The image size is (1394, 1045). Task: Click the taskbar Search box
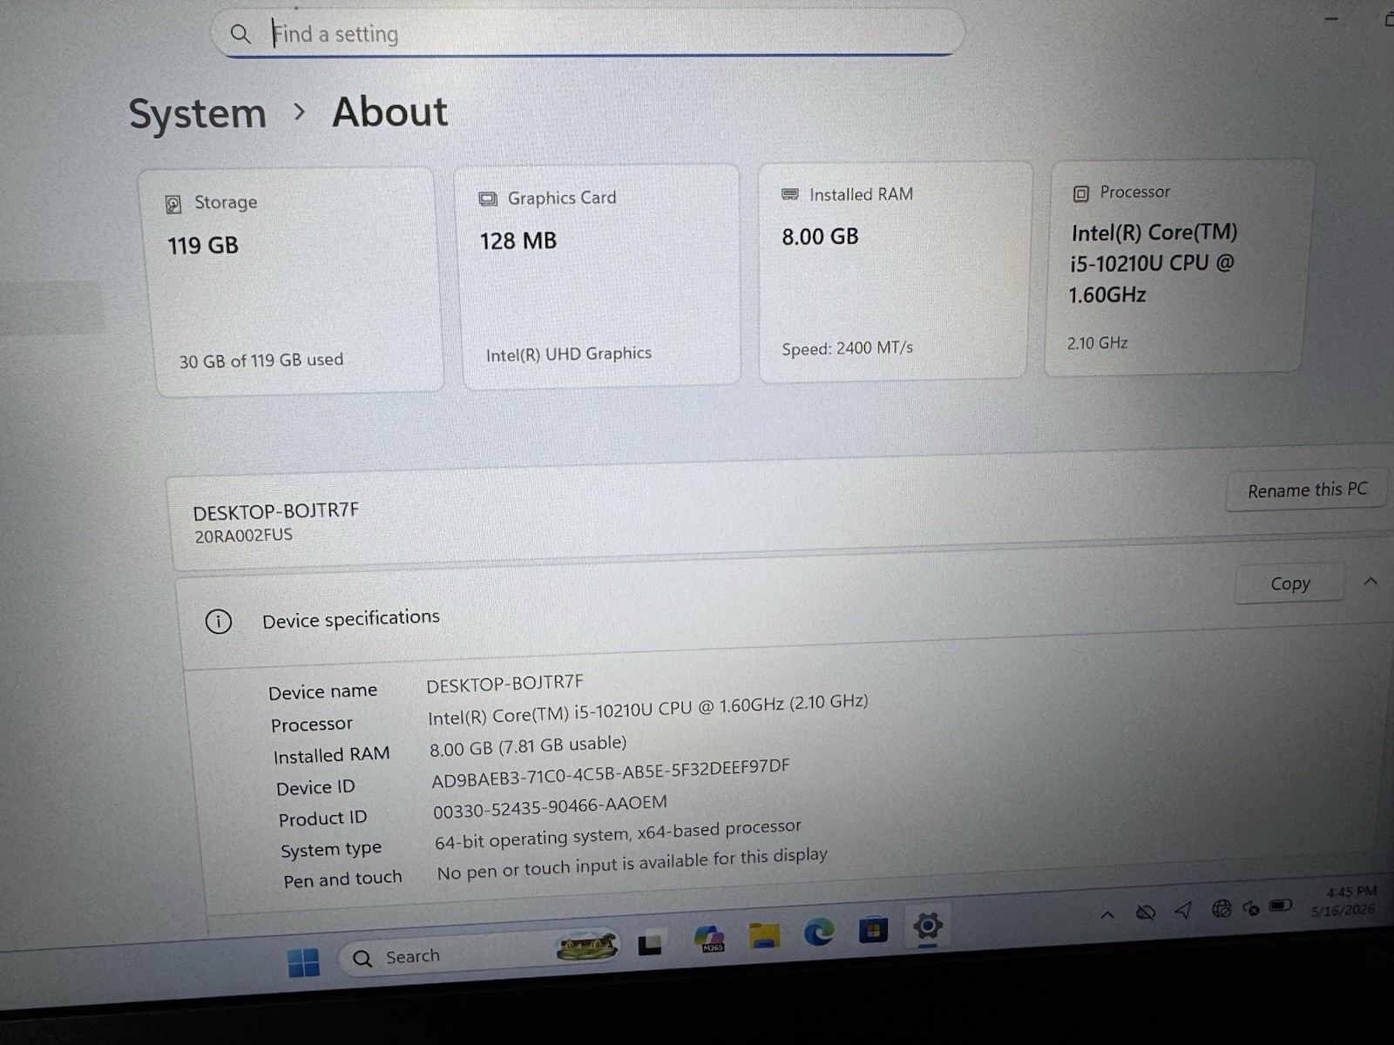coord(479,954)
